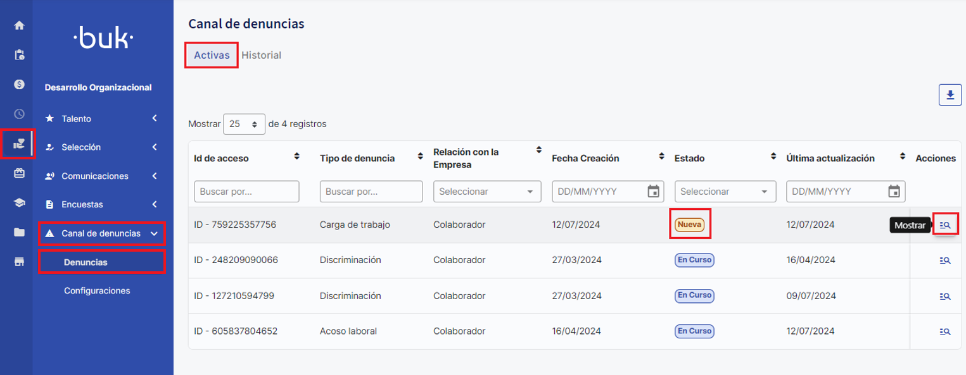Open the clipboard icon in left rail
The height and width of the screenshot is (375, 966).
tap(19, 54)
